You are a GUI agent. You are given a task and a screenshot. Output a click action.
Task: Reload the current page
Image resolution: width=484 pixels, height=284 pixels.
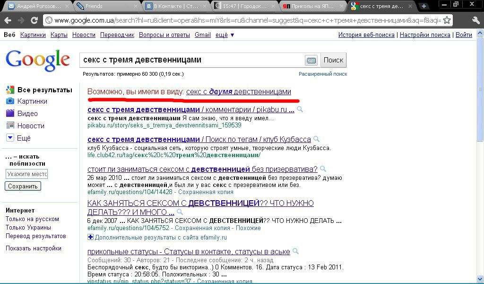pos(34,20)
